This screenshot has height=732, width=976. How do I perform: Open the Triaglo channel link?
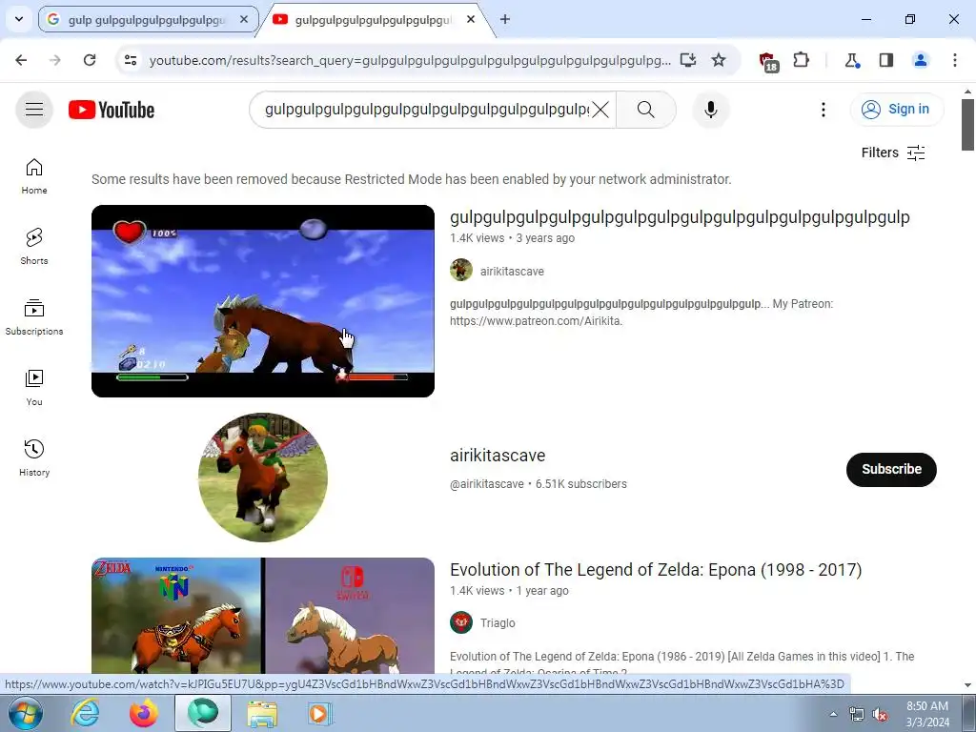coord(498,623)
